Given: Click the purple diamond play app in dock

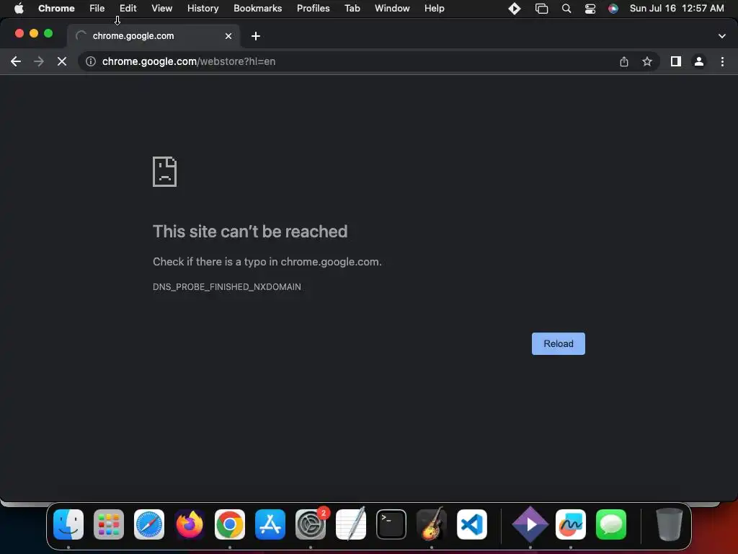Looking at the screenshot, I should click(530, 524).
